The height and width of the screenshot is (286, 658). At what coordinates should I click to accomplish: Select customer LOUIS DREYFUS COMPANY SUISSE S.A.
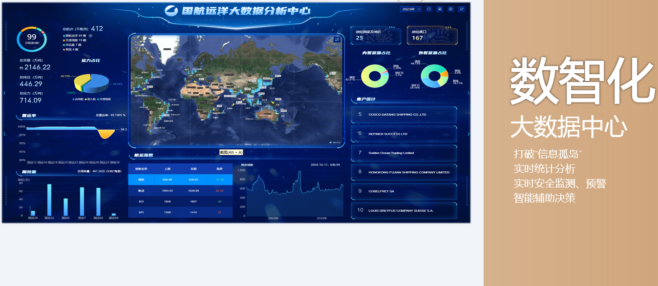[403, 210]
